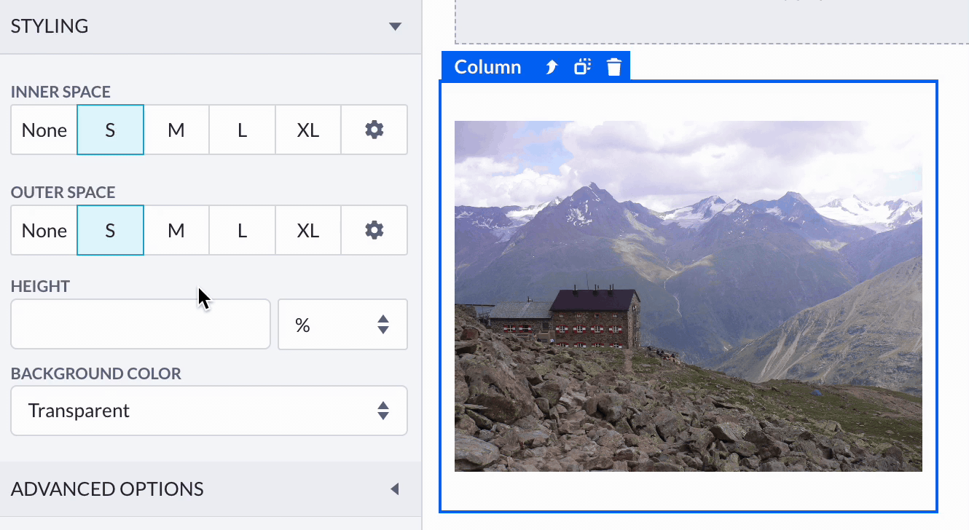Screen dimensions: 969x530
Task: Duplicate the Column element
Action: [x=582, y=67]
